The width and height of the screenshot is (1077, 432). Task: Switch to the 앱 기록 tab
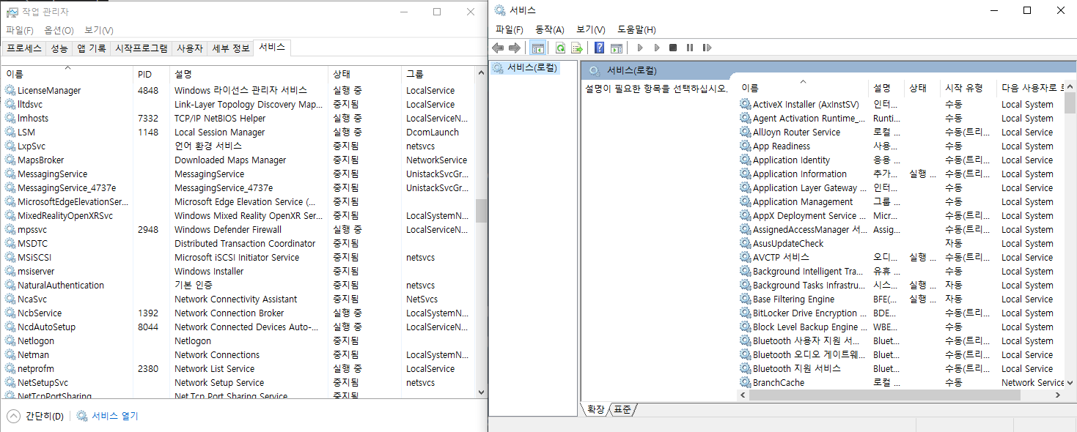(x=92, y=48)
